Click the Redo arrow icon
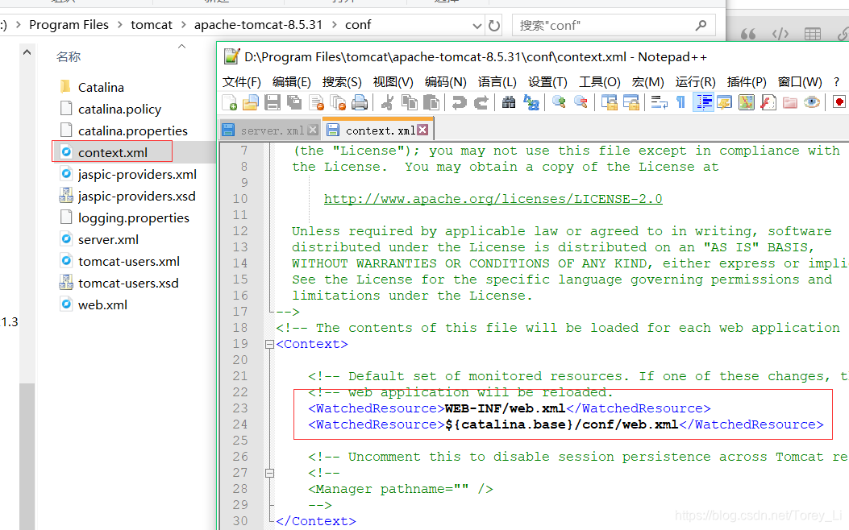 [x=481, y=102]
